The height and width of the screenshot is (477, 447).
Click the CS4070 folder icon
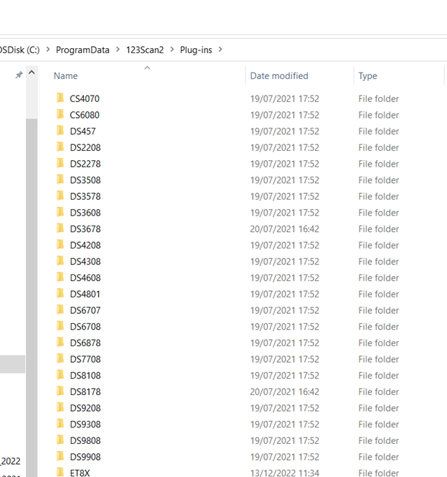tap(60, 98)
